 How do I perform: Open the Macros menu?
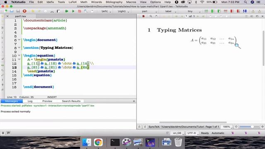click(x=131, y=2)
